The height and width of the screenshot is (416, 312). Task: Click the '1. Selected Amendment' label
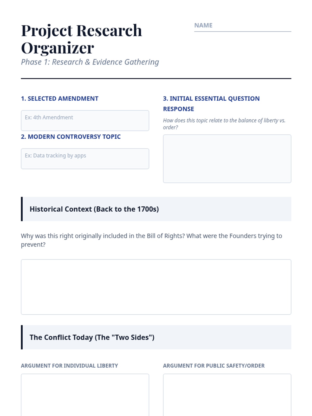pos(60,99)
